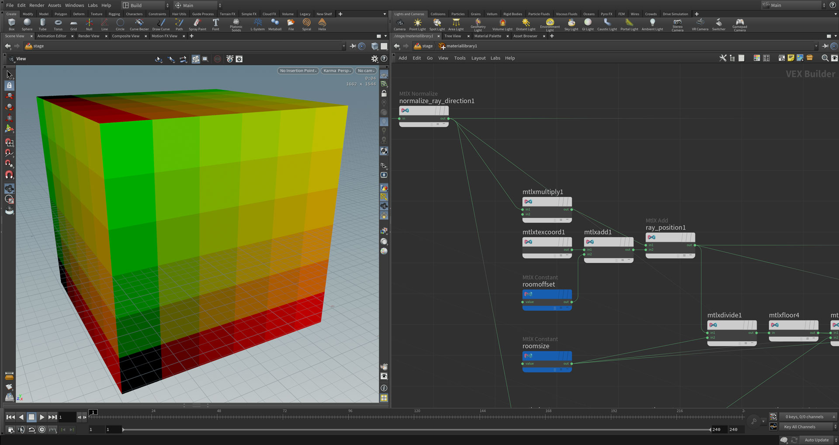This screenshot has width=839, height=445.
Task: Toggle Real Time playback in the playbar
Action: click(42, 430)
